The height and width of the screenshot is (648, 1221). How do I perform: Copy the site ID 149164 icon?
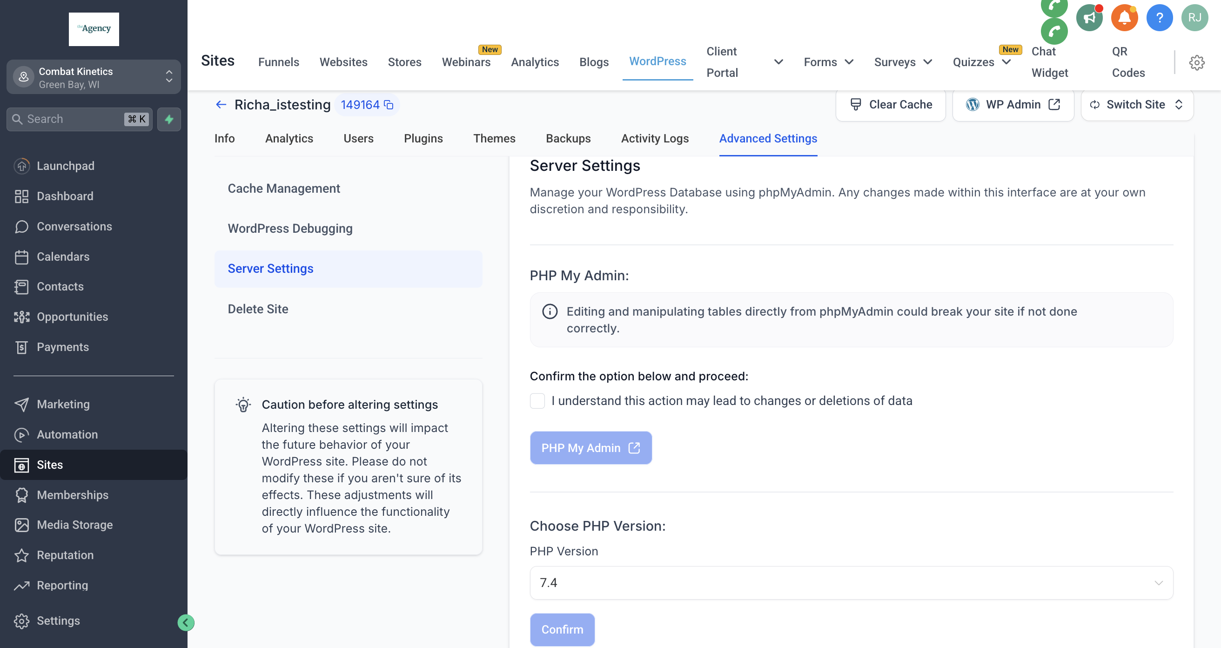coord(389,105)
